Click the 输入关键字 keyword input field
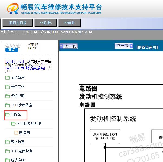 13,46
